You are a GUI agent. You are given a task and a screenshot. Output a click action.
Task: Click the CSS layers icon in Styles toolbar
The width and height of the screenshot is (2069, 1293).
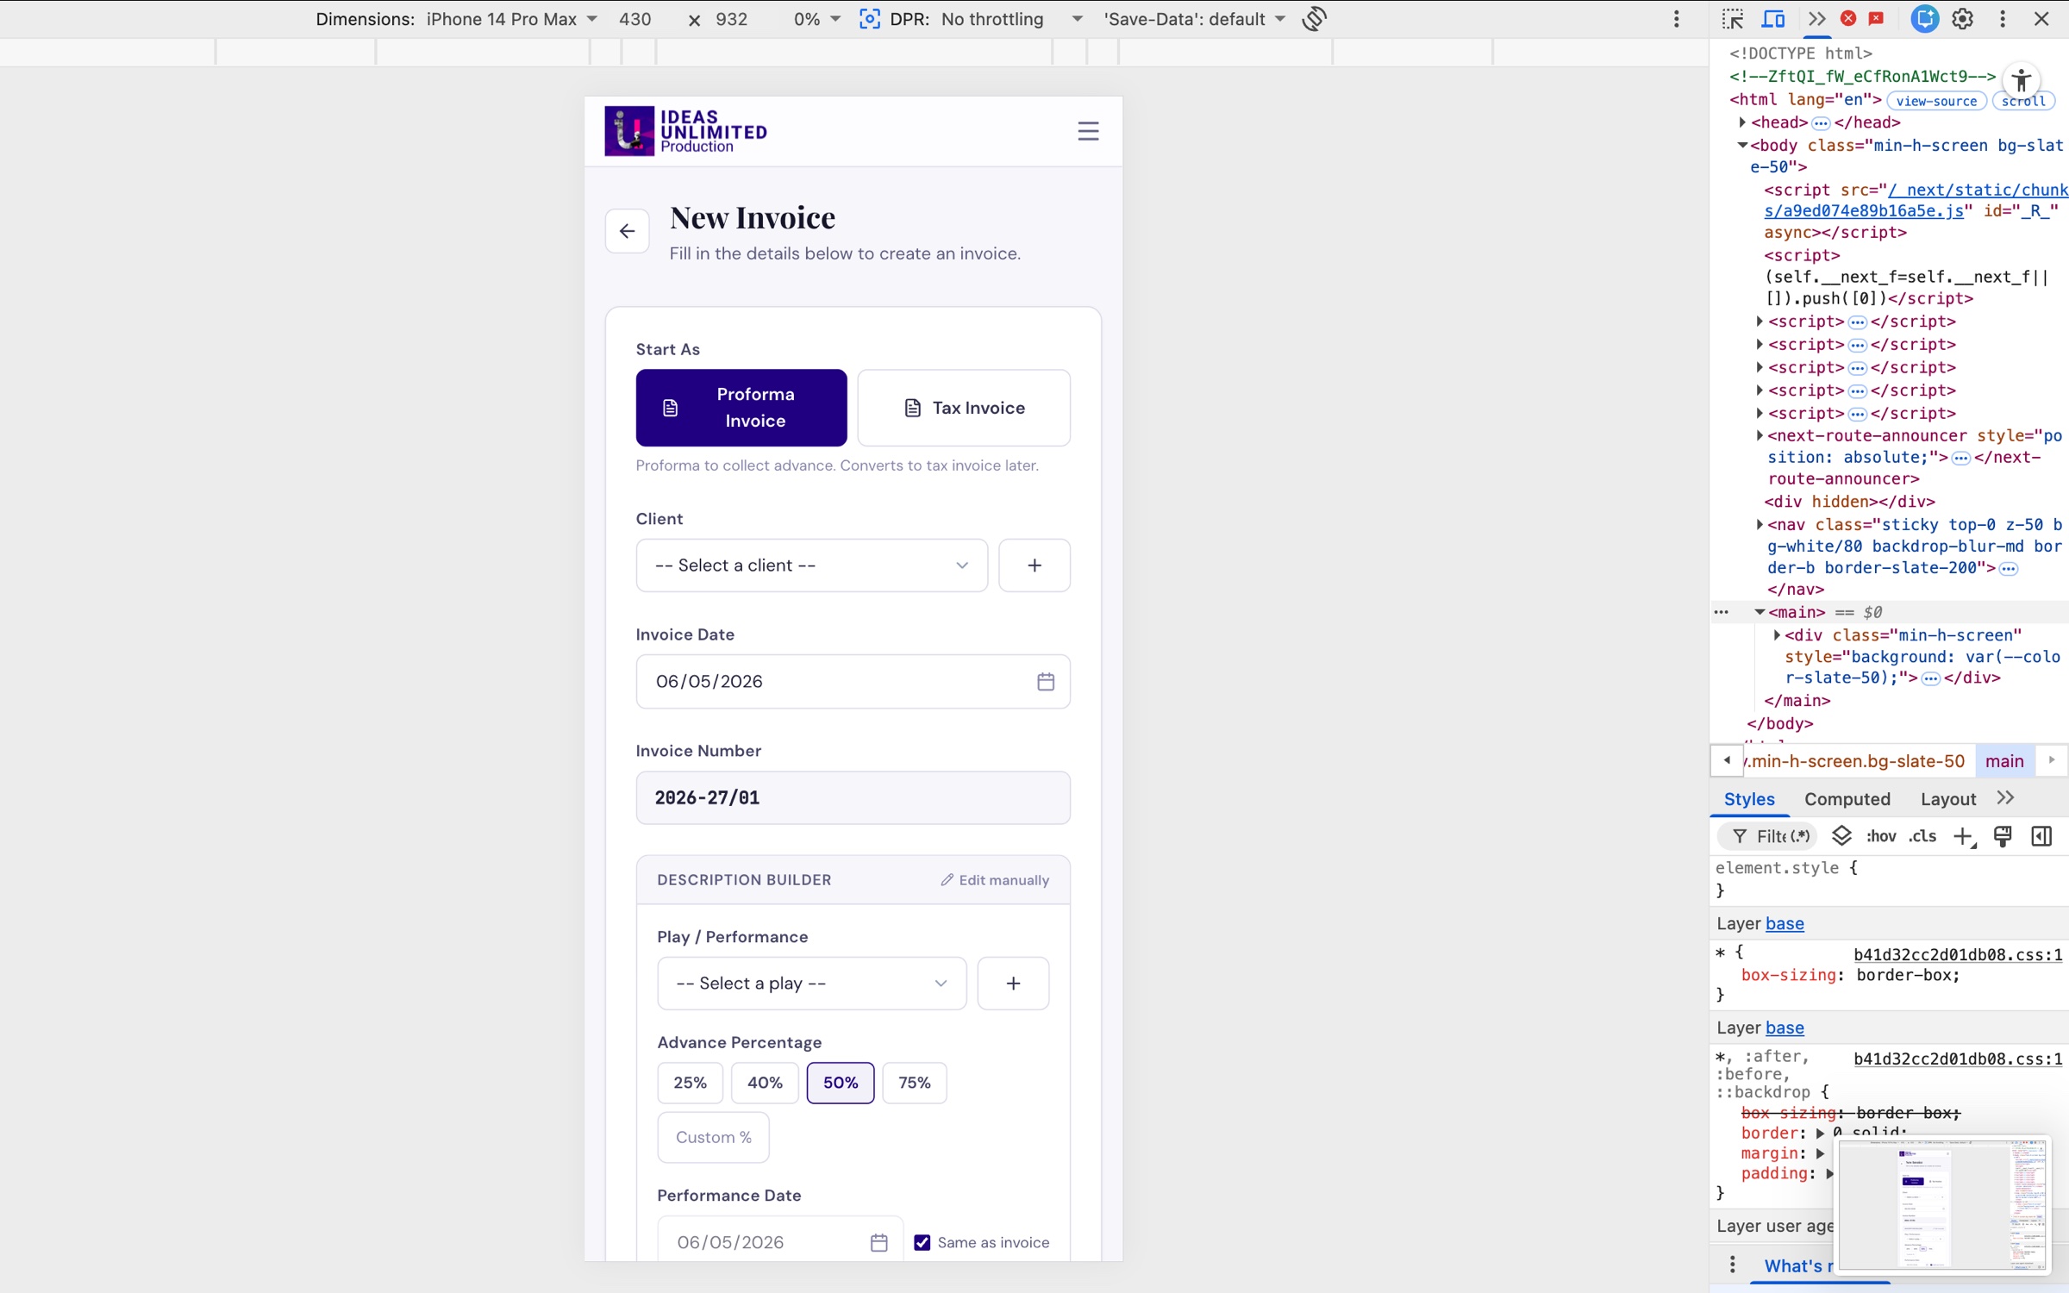tap(1841, 836)
